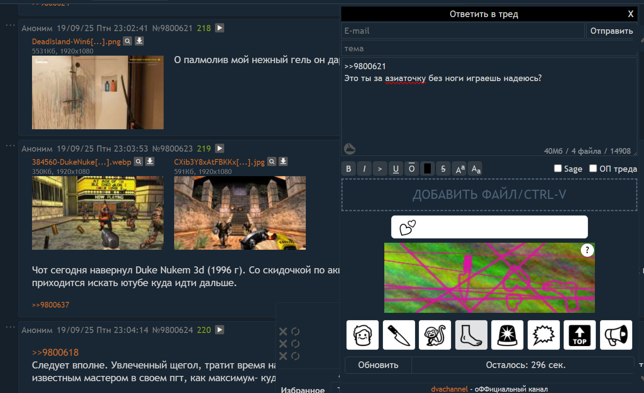
Task: Click post number №9800624 to reply
Action: coord(172,330)
